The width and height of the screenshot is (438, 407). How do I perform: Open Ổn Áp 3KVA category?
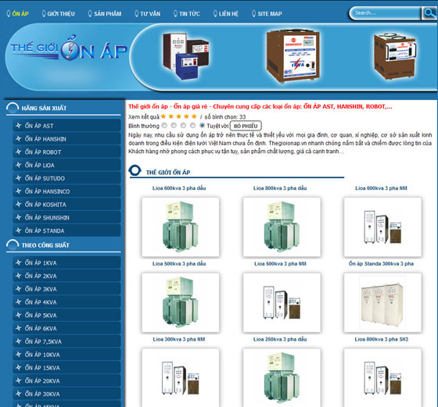66,289
